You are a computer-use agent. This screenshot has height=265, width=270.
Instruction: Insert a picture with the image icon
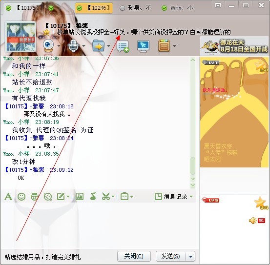[x=80, y=196]
